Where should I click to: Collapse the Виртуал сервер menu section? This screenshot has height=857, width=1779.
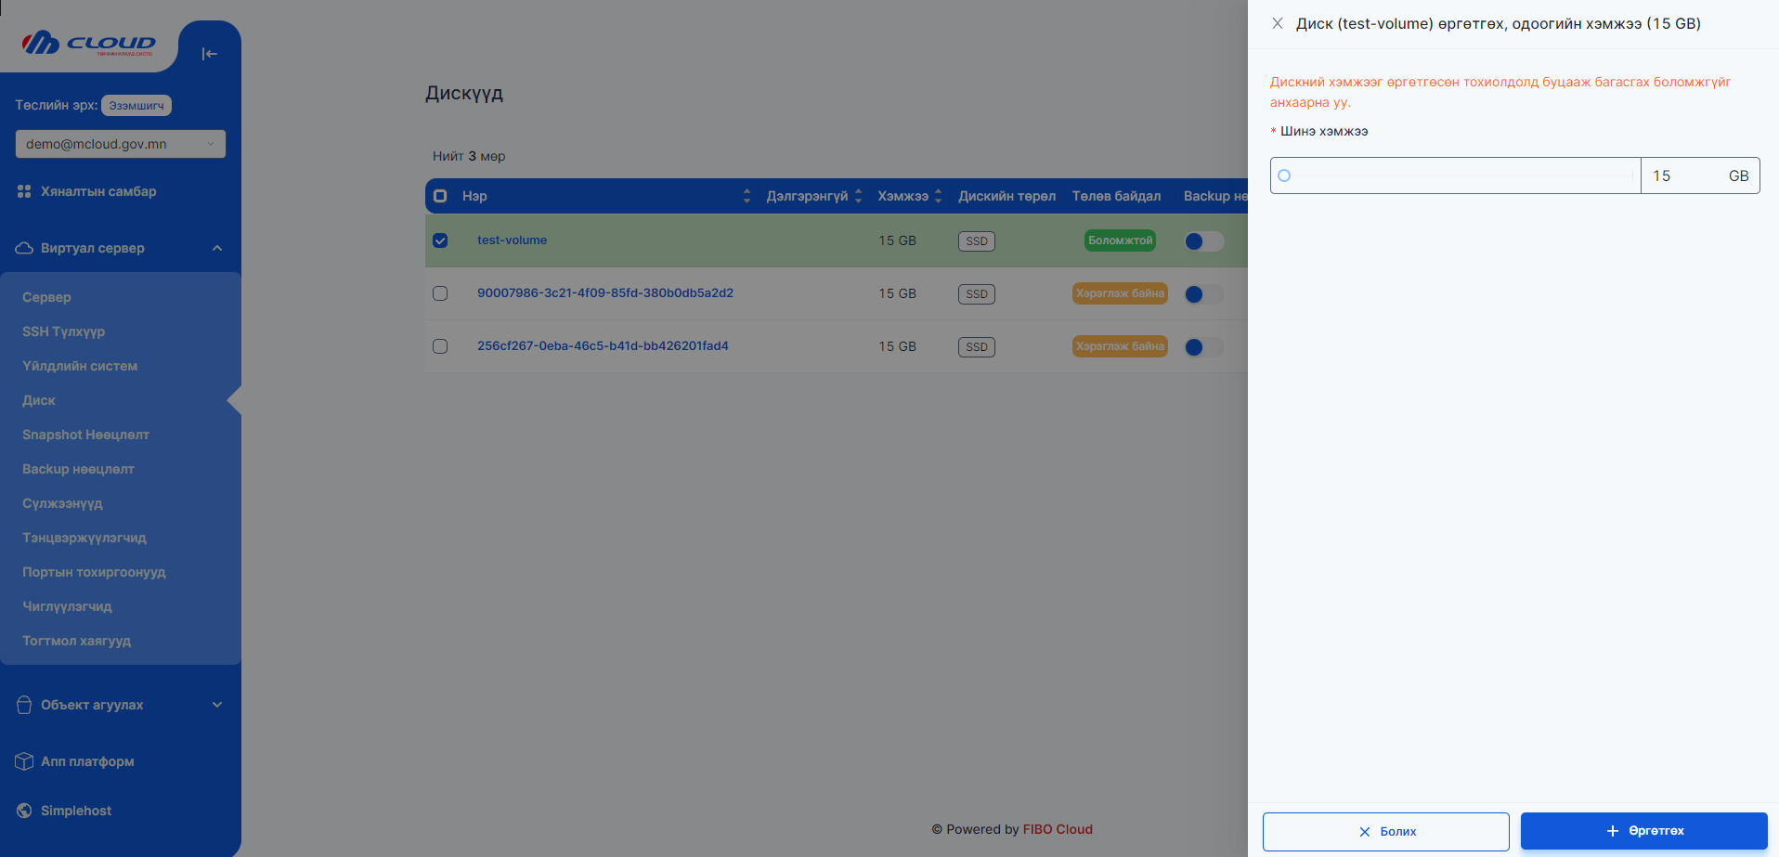(x=217, y=248)
